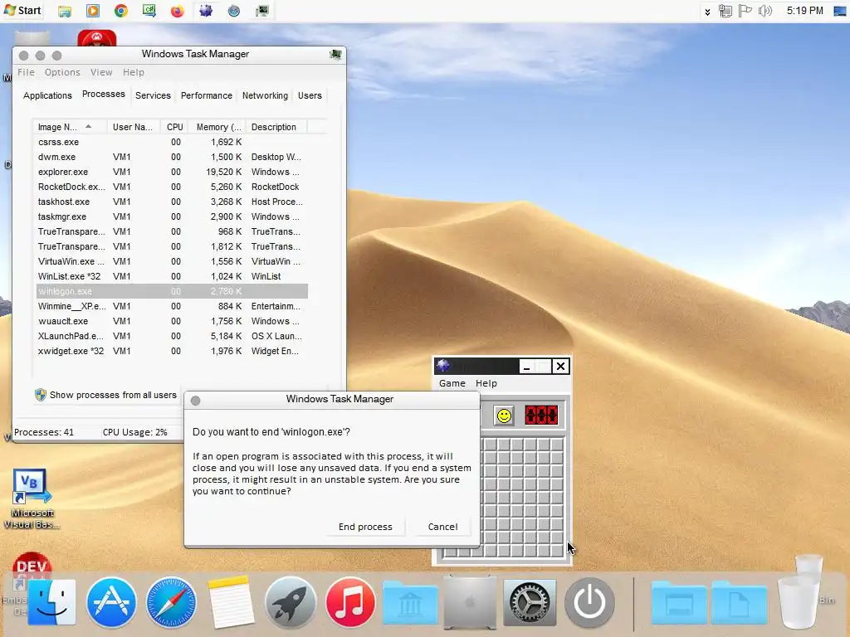Sort by Memory column header
The image size is (850, 637).
(x=218, y=127)
